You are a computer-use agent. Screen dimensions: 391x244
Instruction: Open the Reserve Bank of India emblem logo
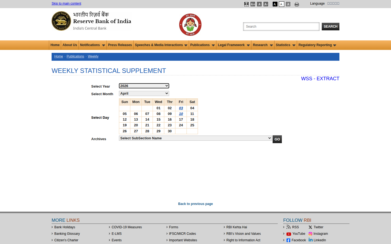61,21
